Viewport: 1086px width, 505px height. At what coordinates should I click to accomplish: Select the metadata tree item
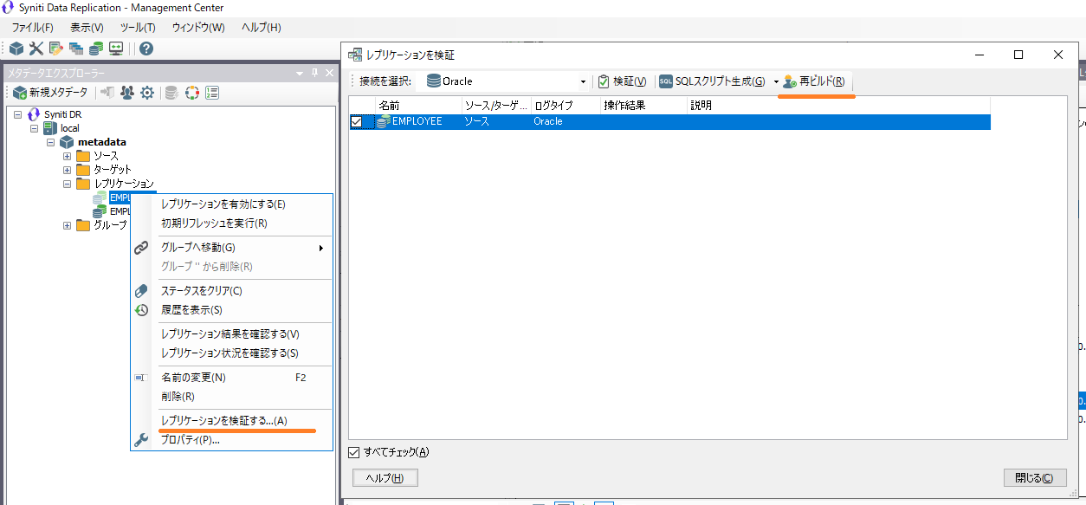click(x=102, y=142)
